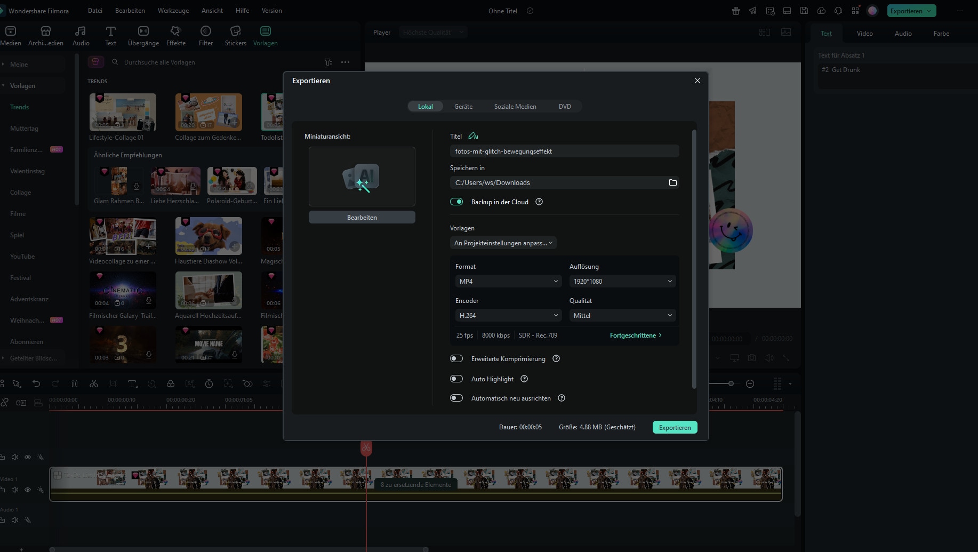Collapse the Vorlagen tree section
Screen dimensions: 978x552
[x=3, y=85]
